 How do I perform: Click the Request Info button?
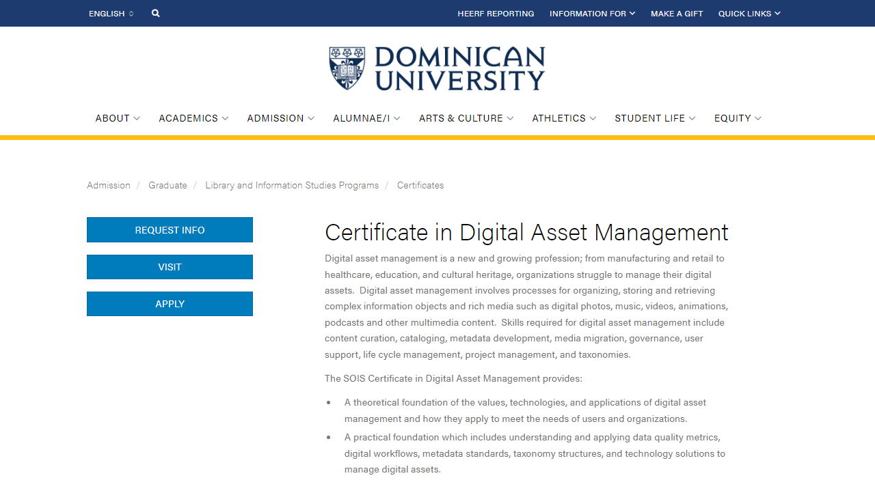[170, 230]
